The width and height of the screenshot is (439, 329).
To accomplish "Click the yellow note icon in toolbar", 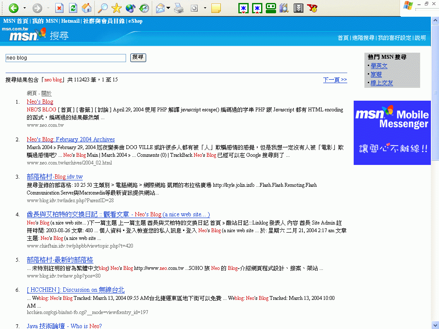I will pyautogui.click(x=216, y=8).
